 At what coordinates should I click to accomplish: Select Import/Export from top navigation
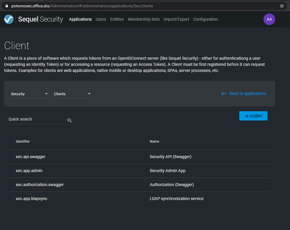click(176, 19)
